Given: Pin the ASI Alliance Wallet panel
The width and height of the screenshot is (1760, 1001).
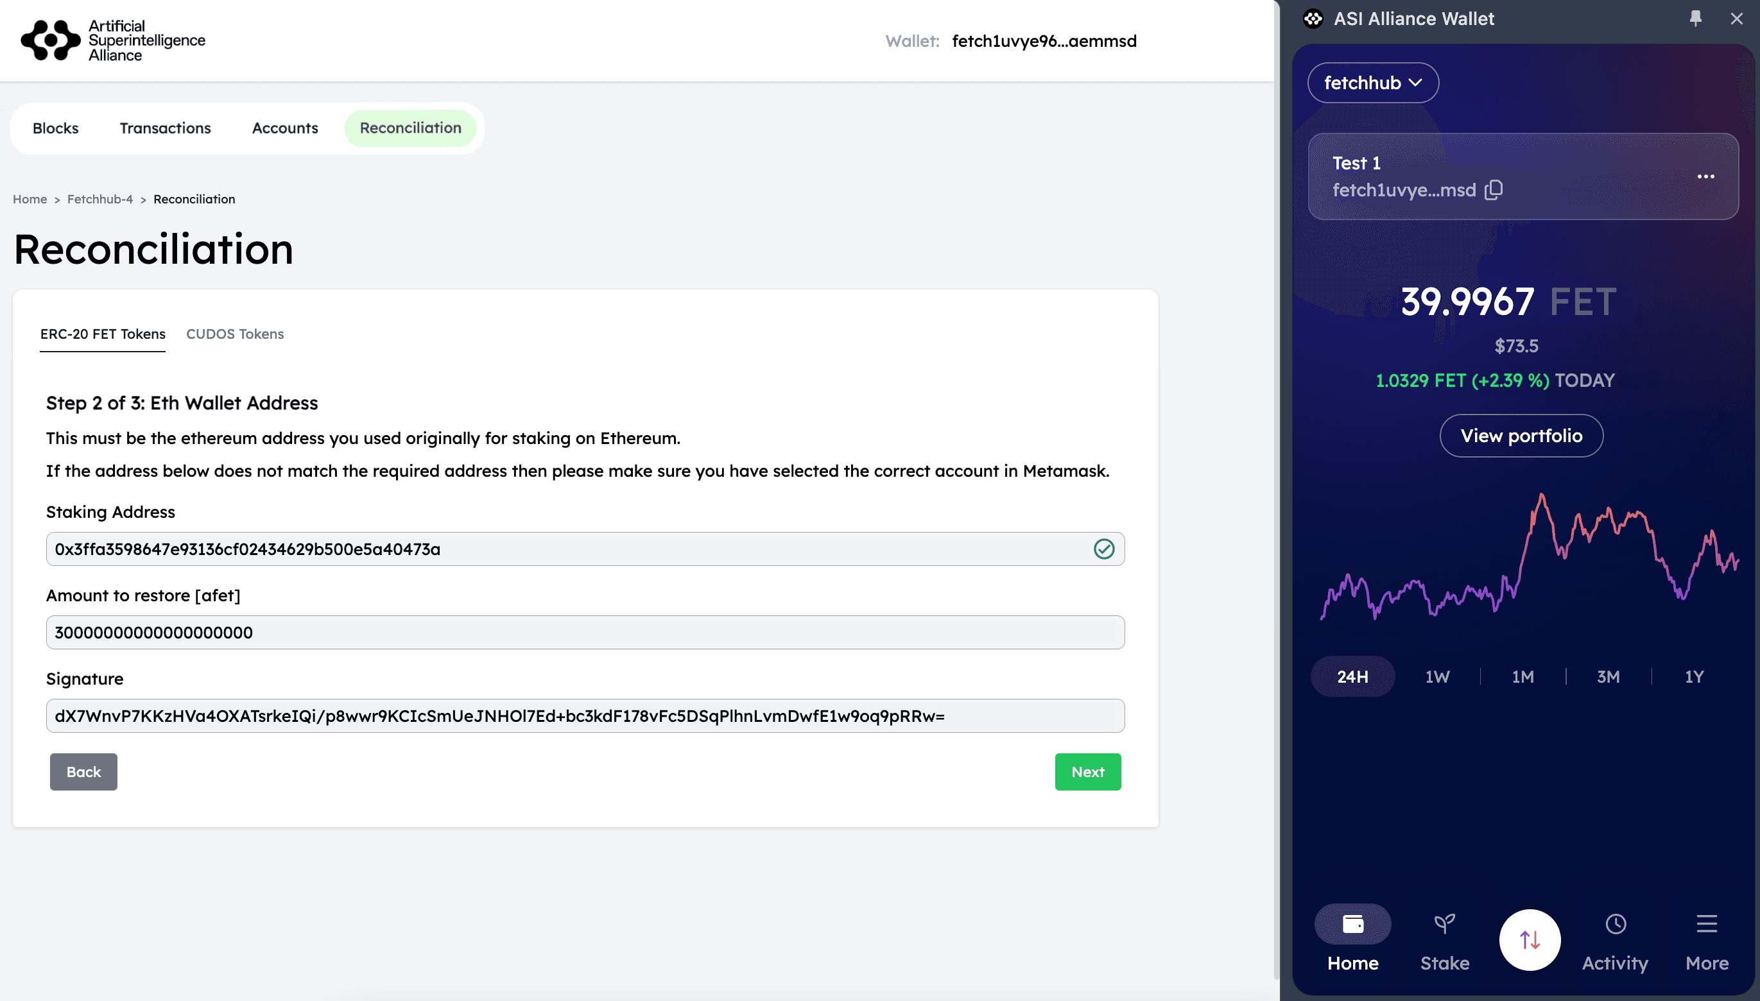Looking at the screenshot, I should [1695, 19].
